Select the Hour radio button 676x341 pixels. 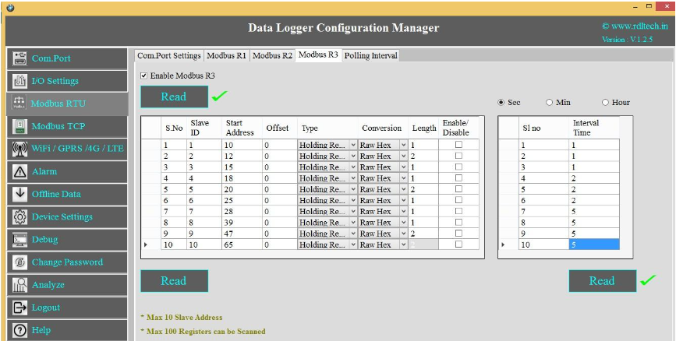(605, 103)
